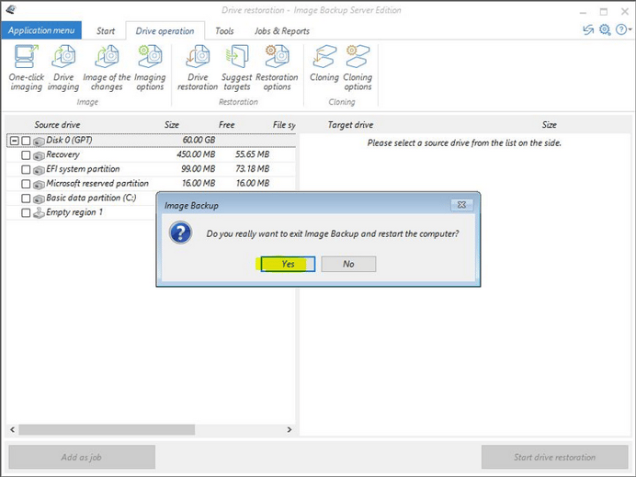The image size is (636, 477).
Task: Click the Microsoft reserved partition icon
Action: [39, 184]
